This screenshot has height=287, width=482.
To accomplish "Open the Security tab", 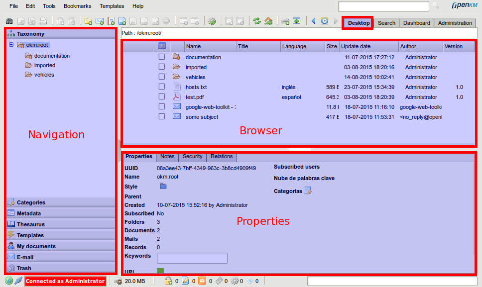I will click(192, 157).
